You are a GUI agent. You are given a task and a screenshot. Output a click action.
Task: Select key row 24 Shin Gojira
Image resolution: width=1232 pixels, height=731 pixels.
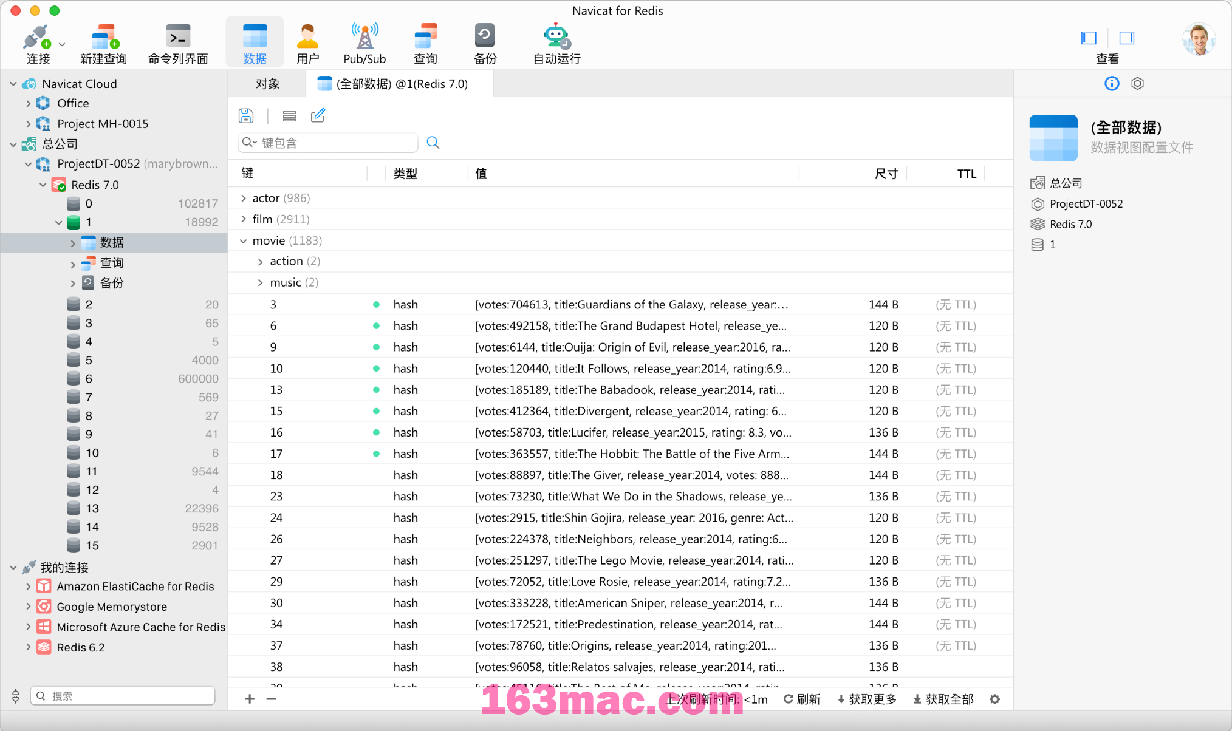[x=620, y=517]
